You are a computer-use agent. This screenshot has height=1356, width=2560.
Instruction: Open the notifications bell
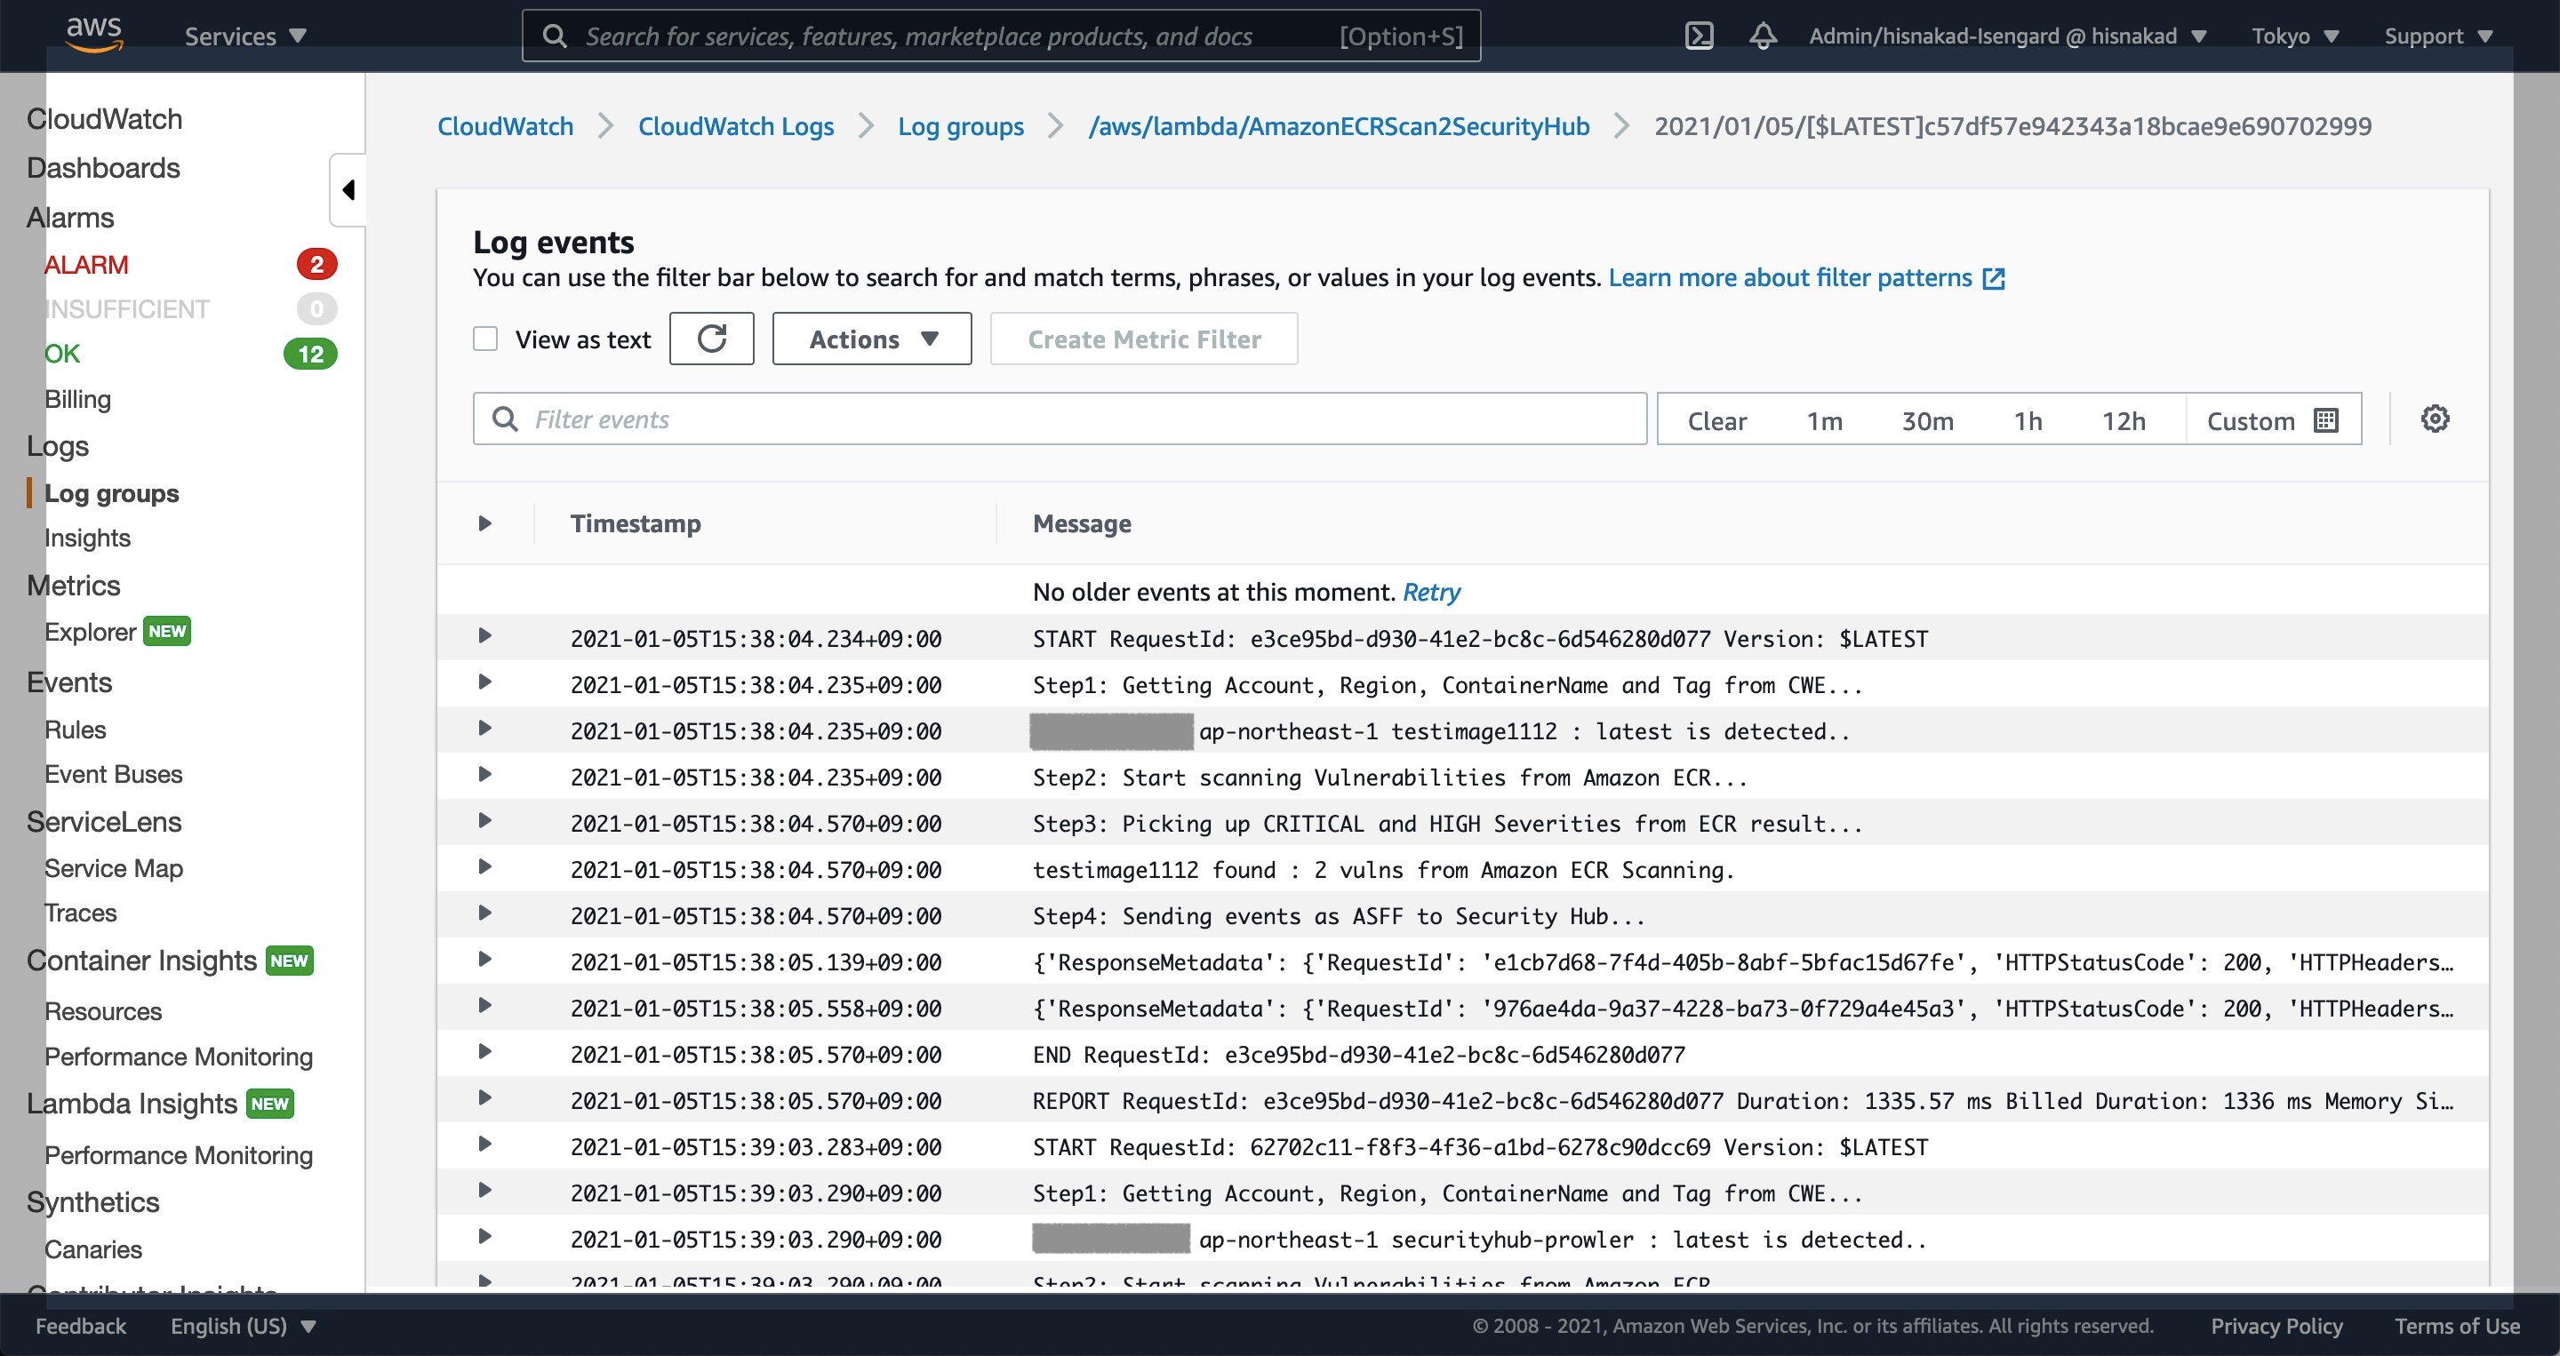click(1762, 36)
